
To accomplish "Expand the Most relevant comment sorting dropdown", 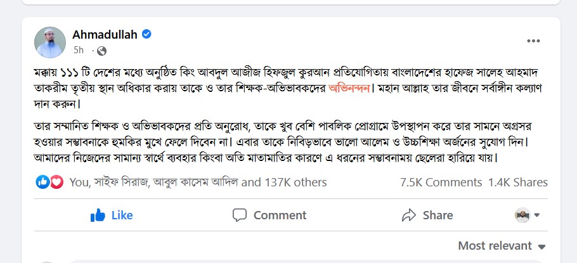I will tap(502, 246).
